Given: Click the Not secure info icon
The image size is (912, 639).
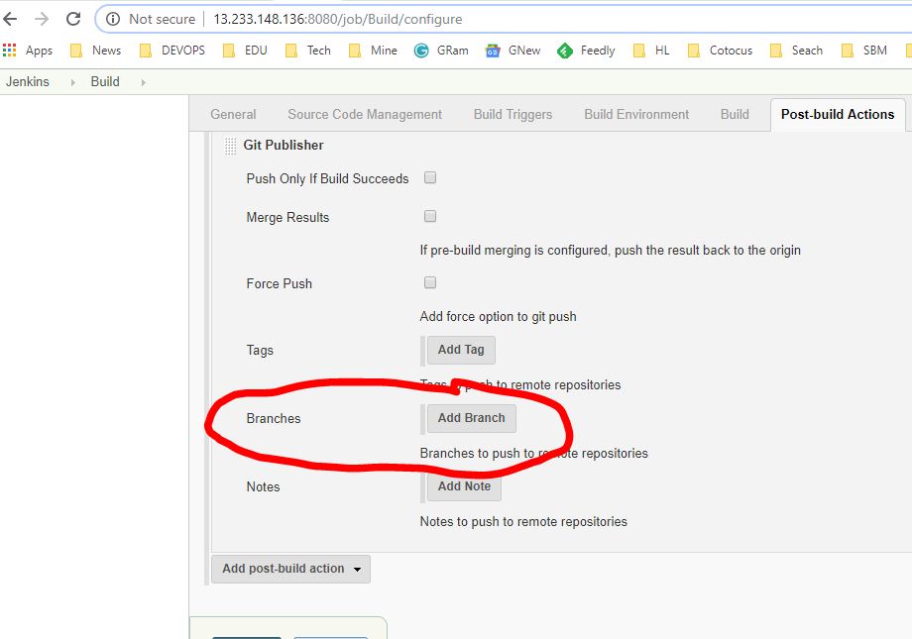Looking at the screenshot, I should (x=113, y=19).
